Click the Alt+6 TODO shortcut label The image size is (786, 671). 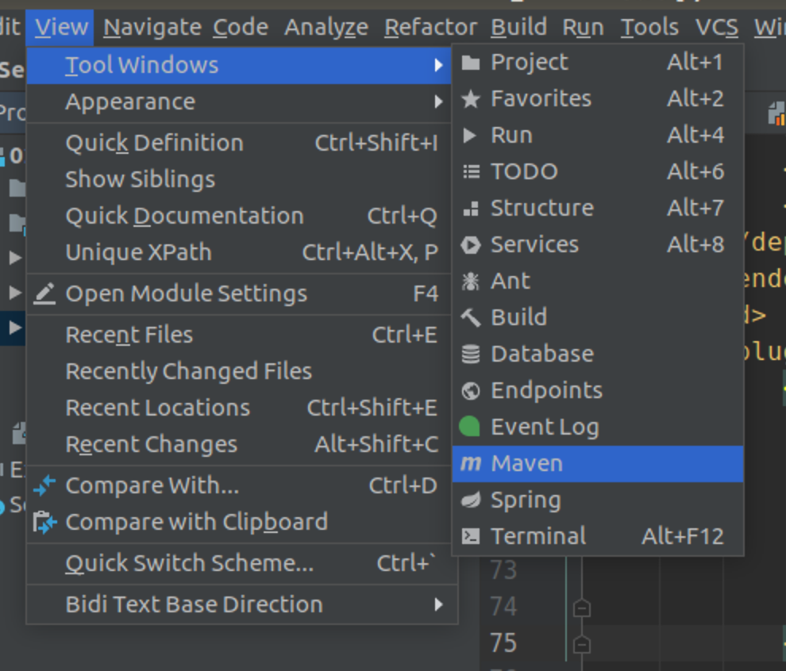click(695, 172)
